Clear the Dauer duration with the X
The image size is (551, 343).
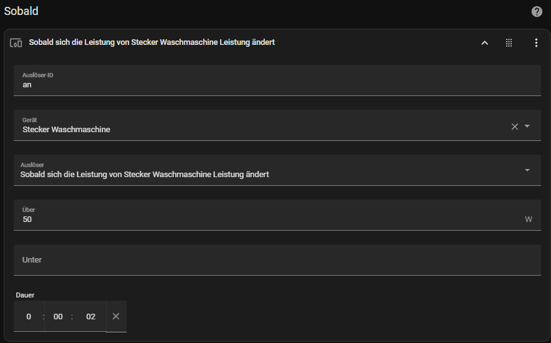point(116,316)
